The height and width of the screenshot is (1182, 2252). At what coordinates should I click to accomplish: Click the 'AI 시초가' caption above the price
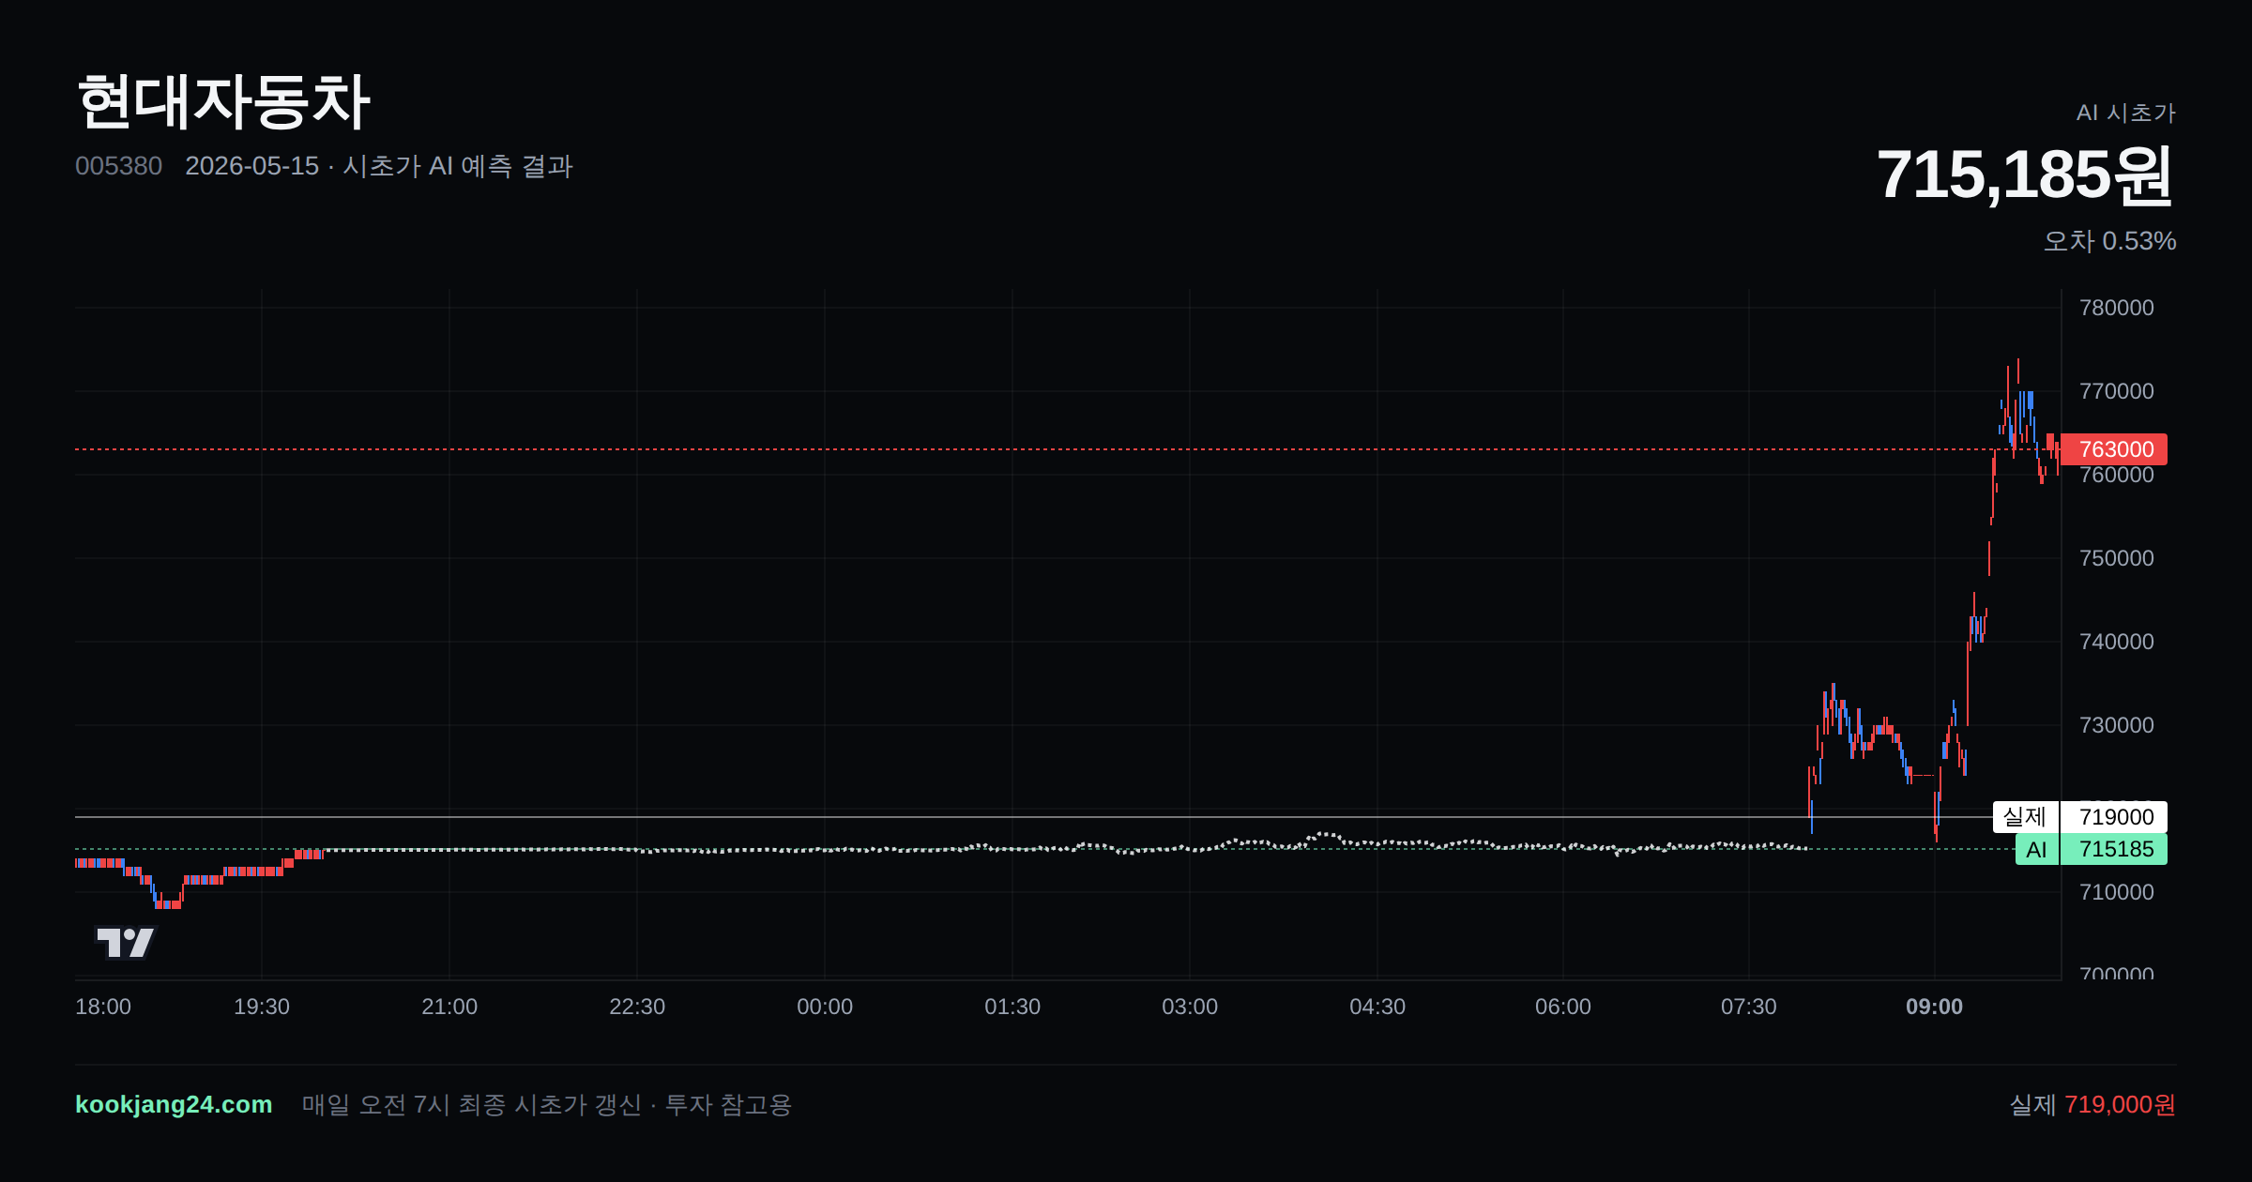(2125, 113)
